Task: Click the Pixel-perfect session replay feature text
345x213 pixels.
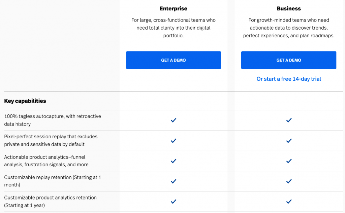Action: tap(51, 140)
